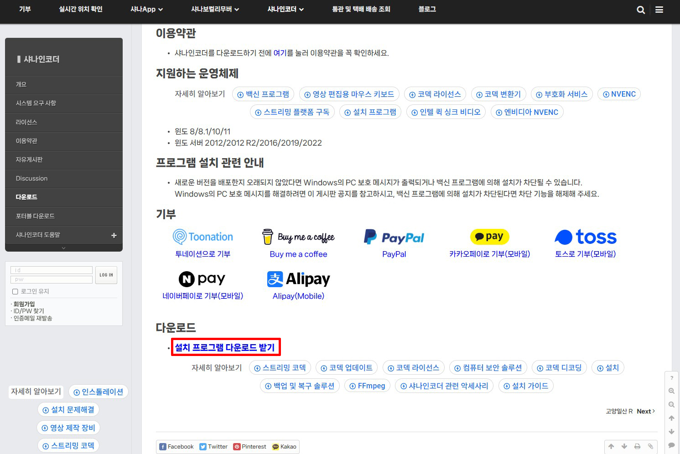Click the speech bubble comment icon
The height and width of the screenshot is (454, 680).
click(672, 445)
